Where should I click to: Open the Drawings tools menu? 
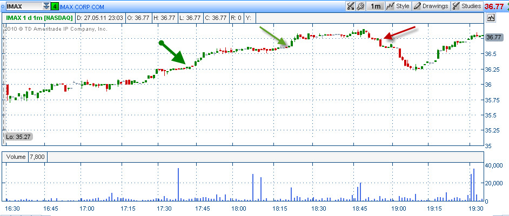[431, 6]
